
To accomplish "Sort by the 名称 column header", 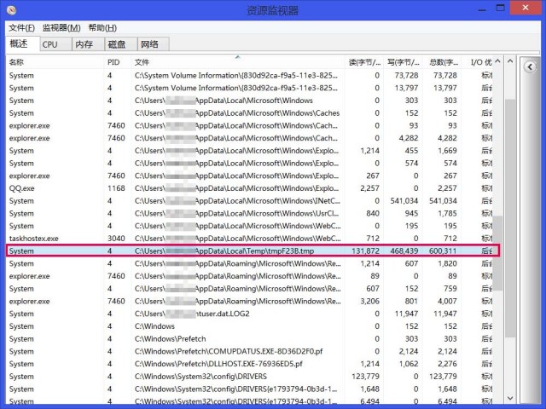I will click(51, 62).
